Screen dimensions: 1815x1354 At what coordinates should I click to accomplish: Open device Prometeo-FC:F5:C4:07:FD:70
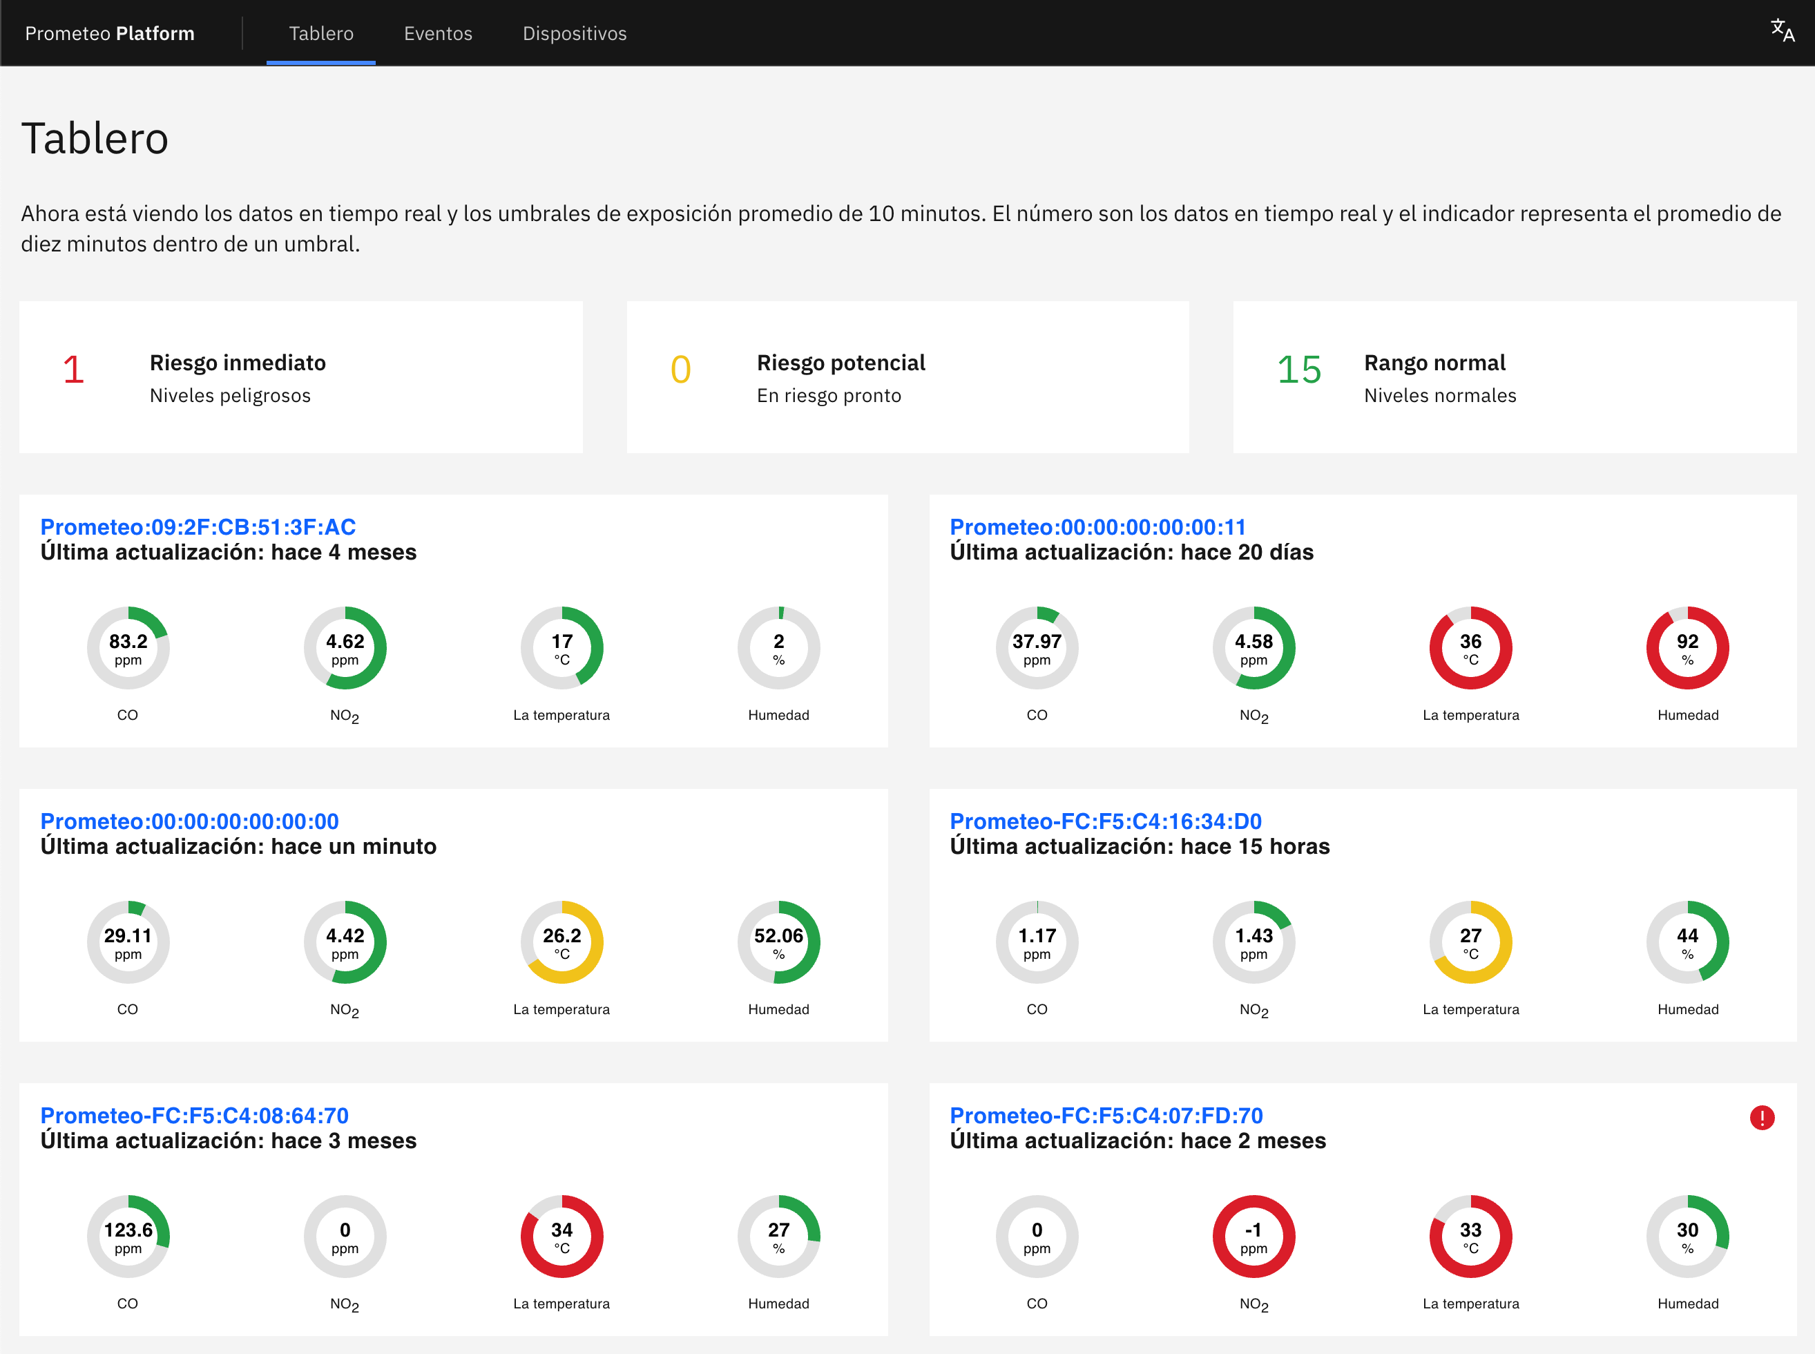[1106, 1116]
